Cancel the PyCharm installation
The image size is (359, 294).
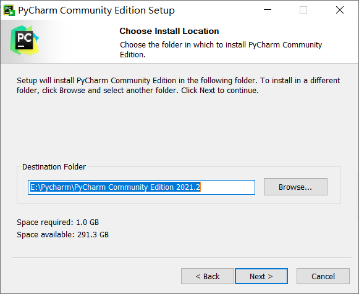click(x=323, y=276)
